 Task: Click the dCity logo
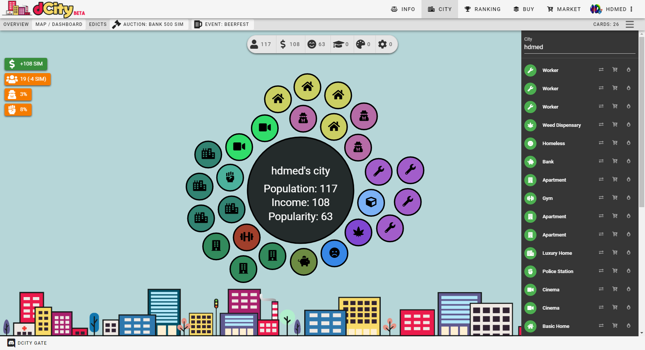[x=44, y=9]
